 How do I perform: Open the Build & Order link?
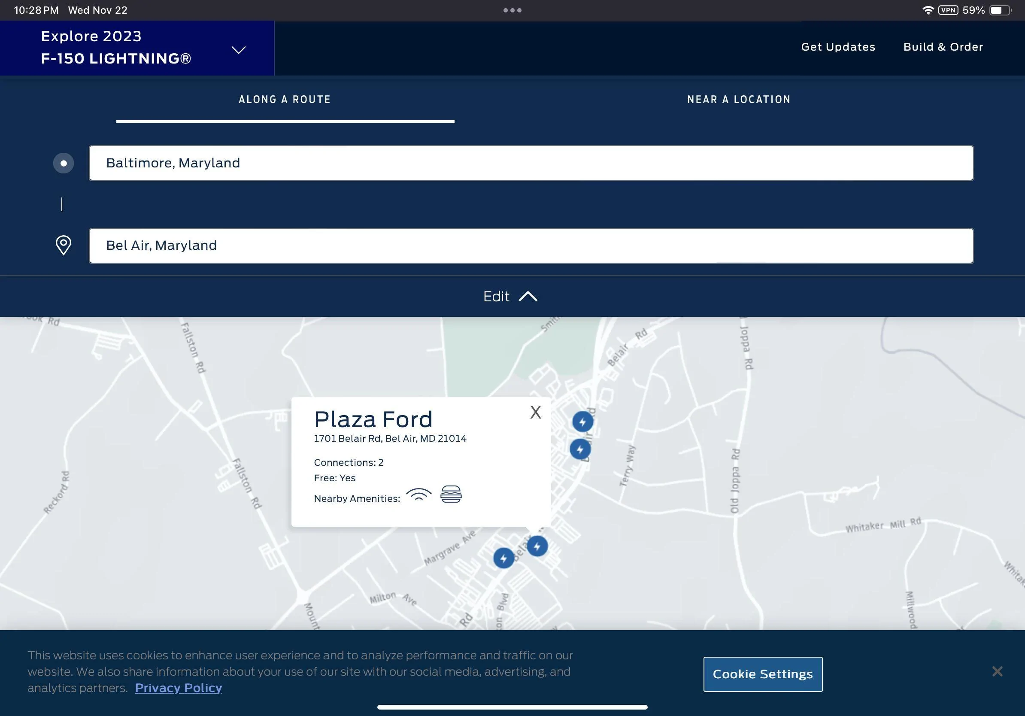pyautogui.click(x=943, y=47)
